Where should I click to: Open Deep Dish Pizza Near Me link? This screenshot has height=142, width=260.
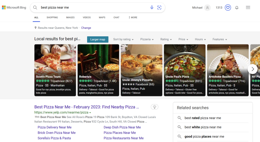[x=122, y=127]
